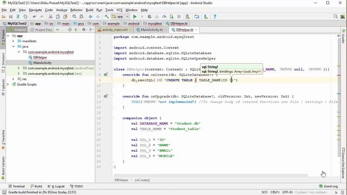347x195 pixels.
Task: Open the Navigate menu
Action: click(x=35, y=10)
